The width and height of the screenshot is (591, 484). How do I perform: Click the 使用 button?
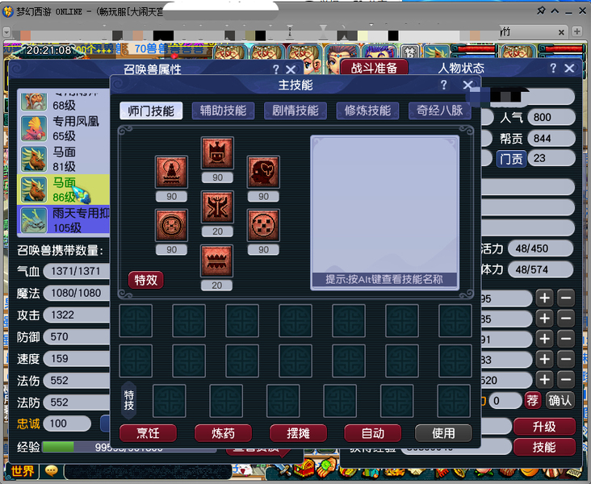pyautogui.click(x=443, y=433)
